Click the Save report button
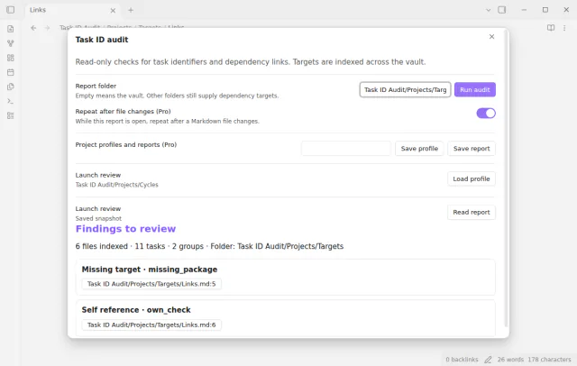577x366 pixels. click(x=472, y=149)
